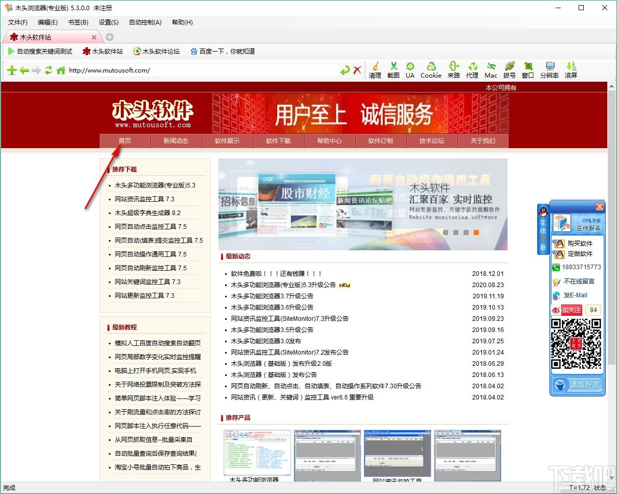This screenshot has width=617, height=494.
Task: Click the green plus new-page icon
Action: click(x=11, y=70)
